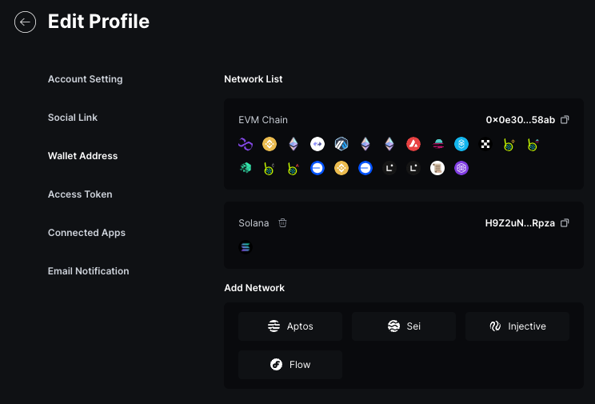Viewport: 595px width, 404px height.
Task: Add the Injective network
Action: click(x=517, y=326)
